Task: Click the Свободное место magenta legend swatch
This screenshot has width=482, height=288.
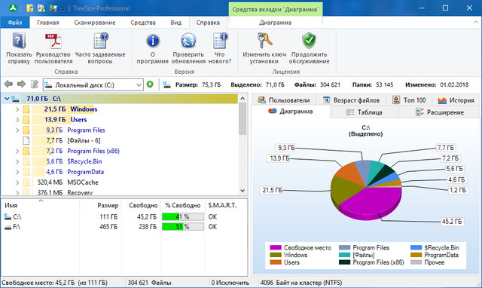Action: pyautogui.click(x=276, y=247)
